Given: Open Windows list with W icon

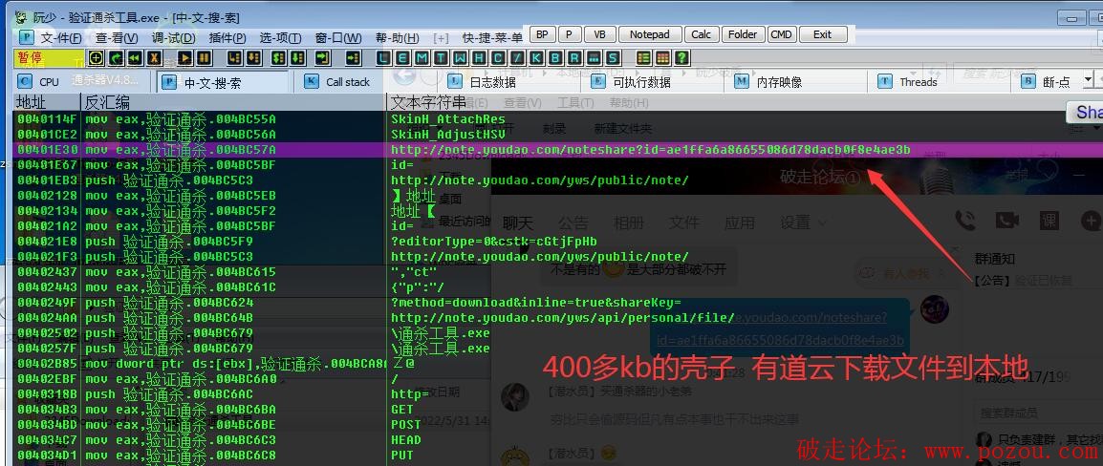Looking at the screenshot, I should point(460,57).
